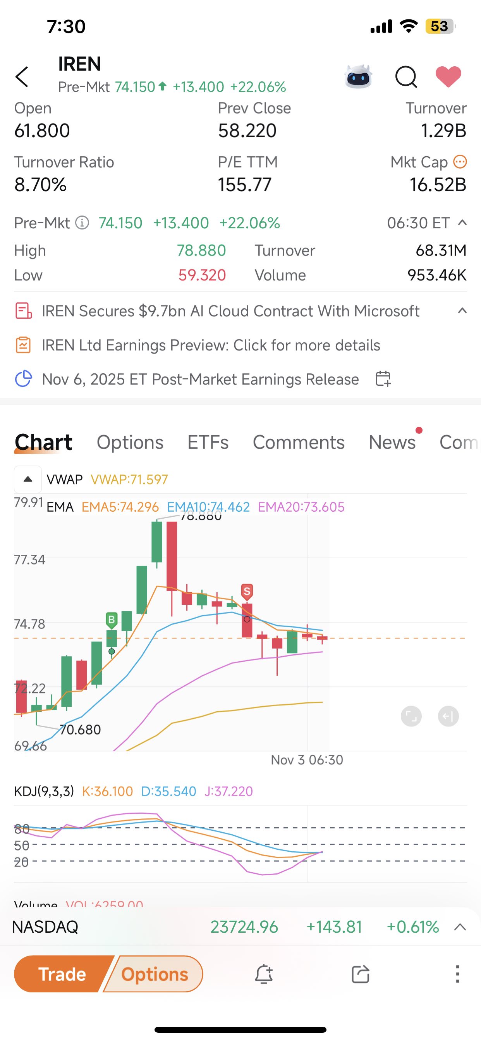Select the S sell marker on chart
The image size is (481, 1042).
pyautogui.click(x=247, y=592)
